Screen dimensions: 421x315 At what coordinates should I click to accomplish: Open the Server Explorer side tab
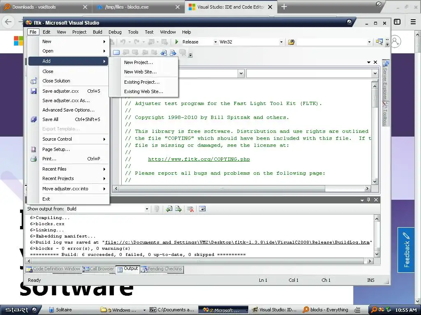click(x=386, y=80)
